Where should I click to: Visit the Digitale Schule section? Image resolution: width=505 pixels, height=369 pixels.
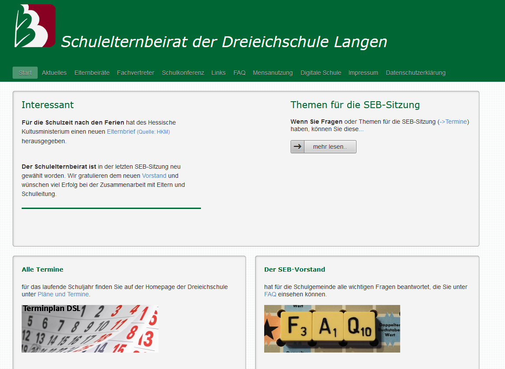(321, 73)
